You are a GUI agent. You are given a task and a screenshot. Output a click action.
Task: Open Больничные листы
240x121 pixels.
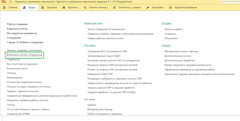[17, 69]
